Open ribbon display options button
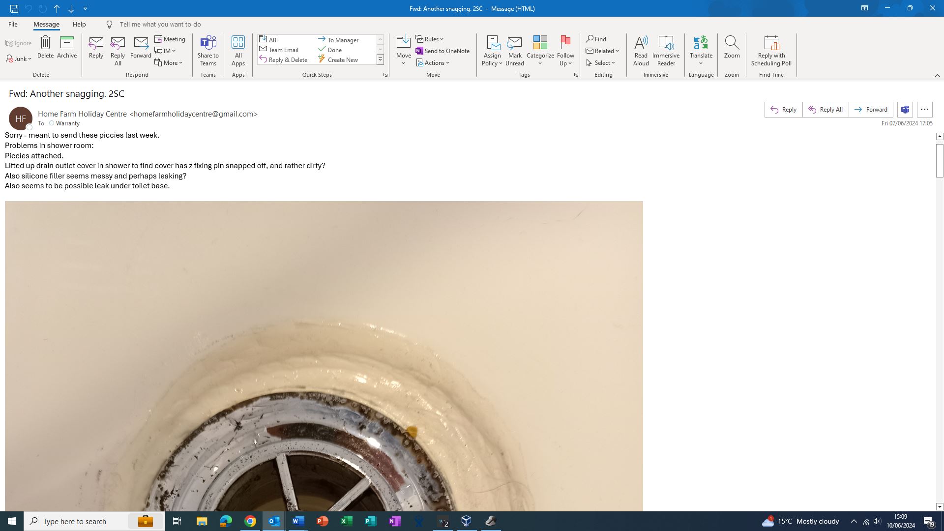This screenshot has width=944, height=531. tap(864, 8)
